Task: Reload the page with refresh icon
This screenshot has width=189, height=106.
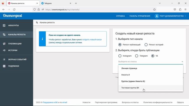Action: coord(14,9)
